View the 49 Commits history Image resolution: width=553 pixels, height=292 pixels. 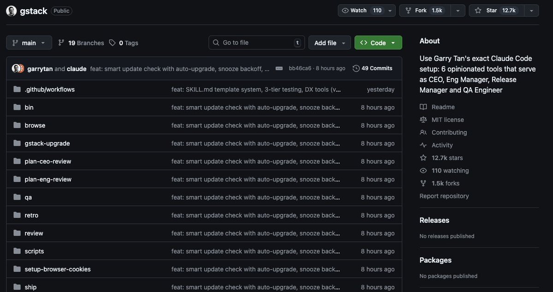(372, 68)
